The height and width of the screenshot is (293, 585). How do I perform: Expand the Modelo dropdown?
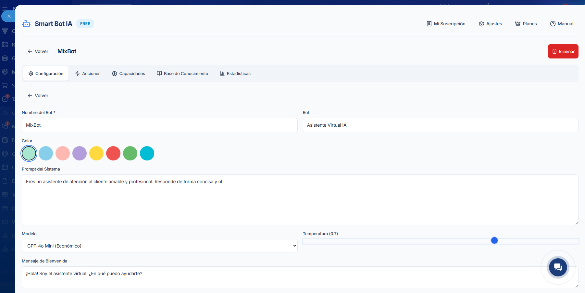(x=159, y=246)
